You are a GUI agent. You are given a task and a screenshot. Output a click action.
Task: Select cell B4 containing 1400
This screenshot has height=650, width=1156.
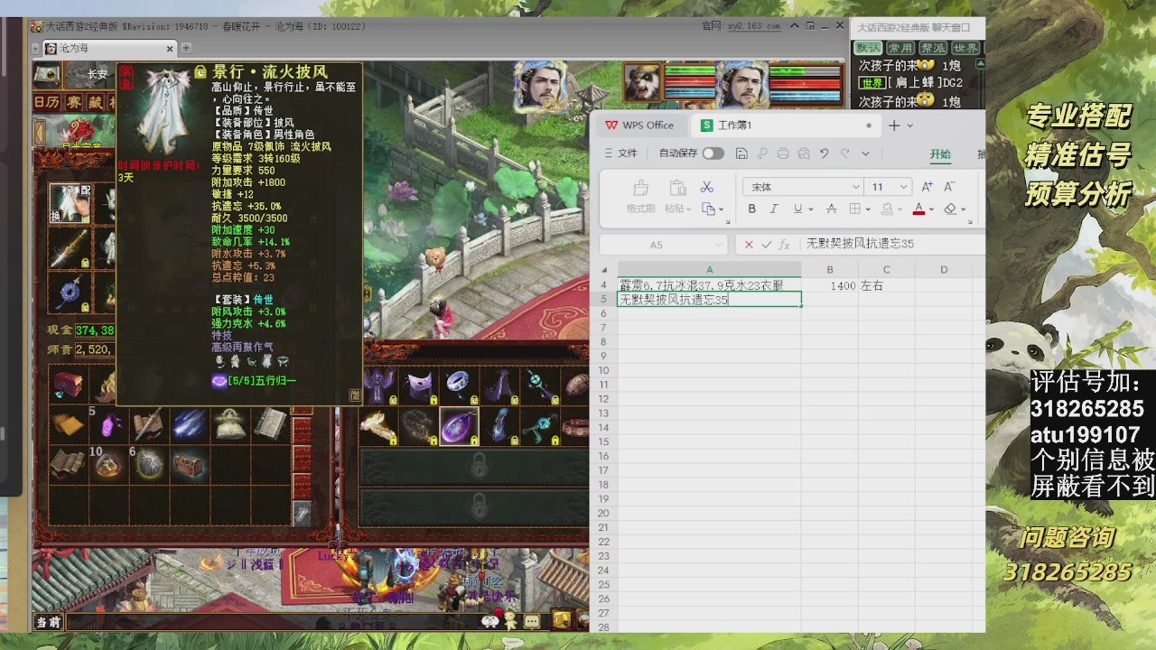point(829,285)
